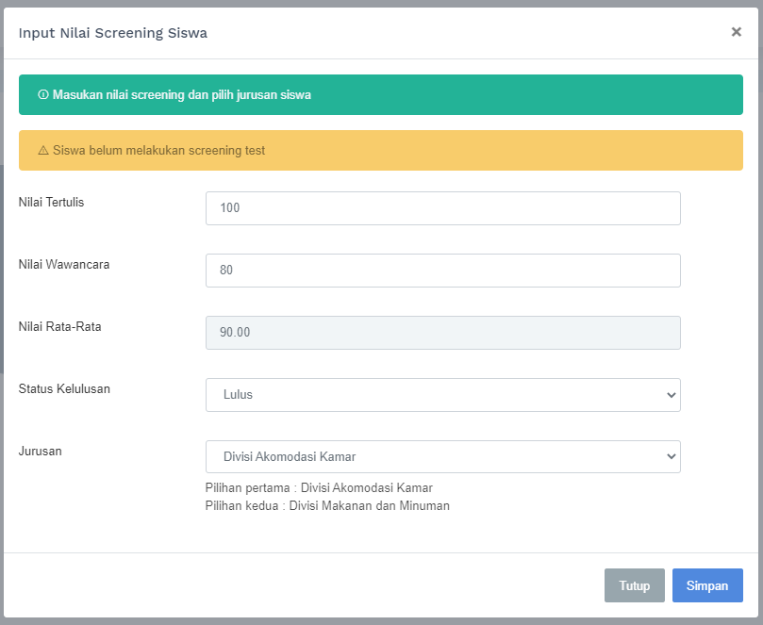Image resolution: width=763 pixels, height=625 pixels.
Task: Click the 'Jurusan' label
Action: click(41, 451)
